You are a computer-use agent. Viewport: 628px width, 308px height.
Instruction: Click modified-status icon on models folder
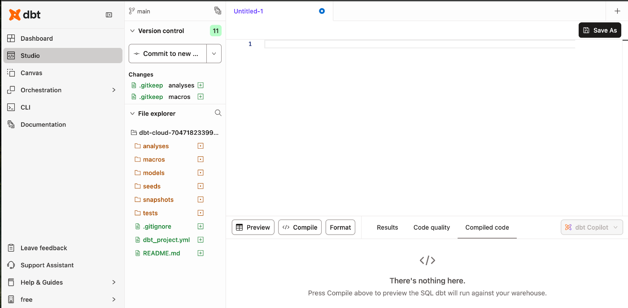[x=201, y=173]
